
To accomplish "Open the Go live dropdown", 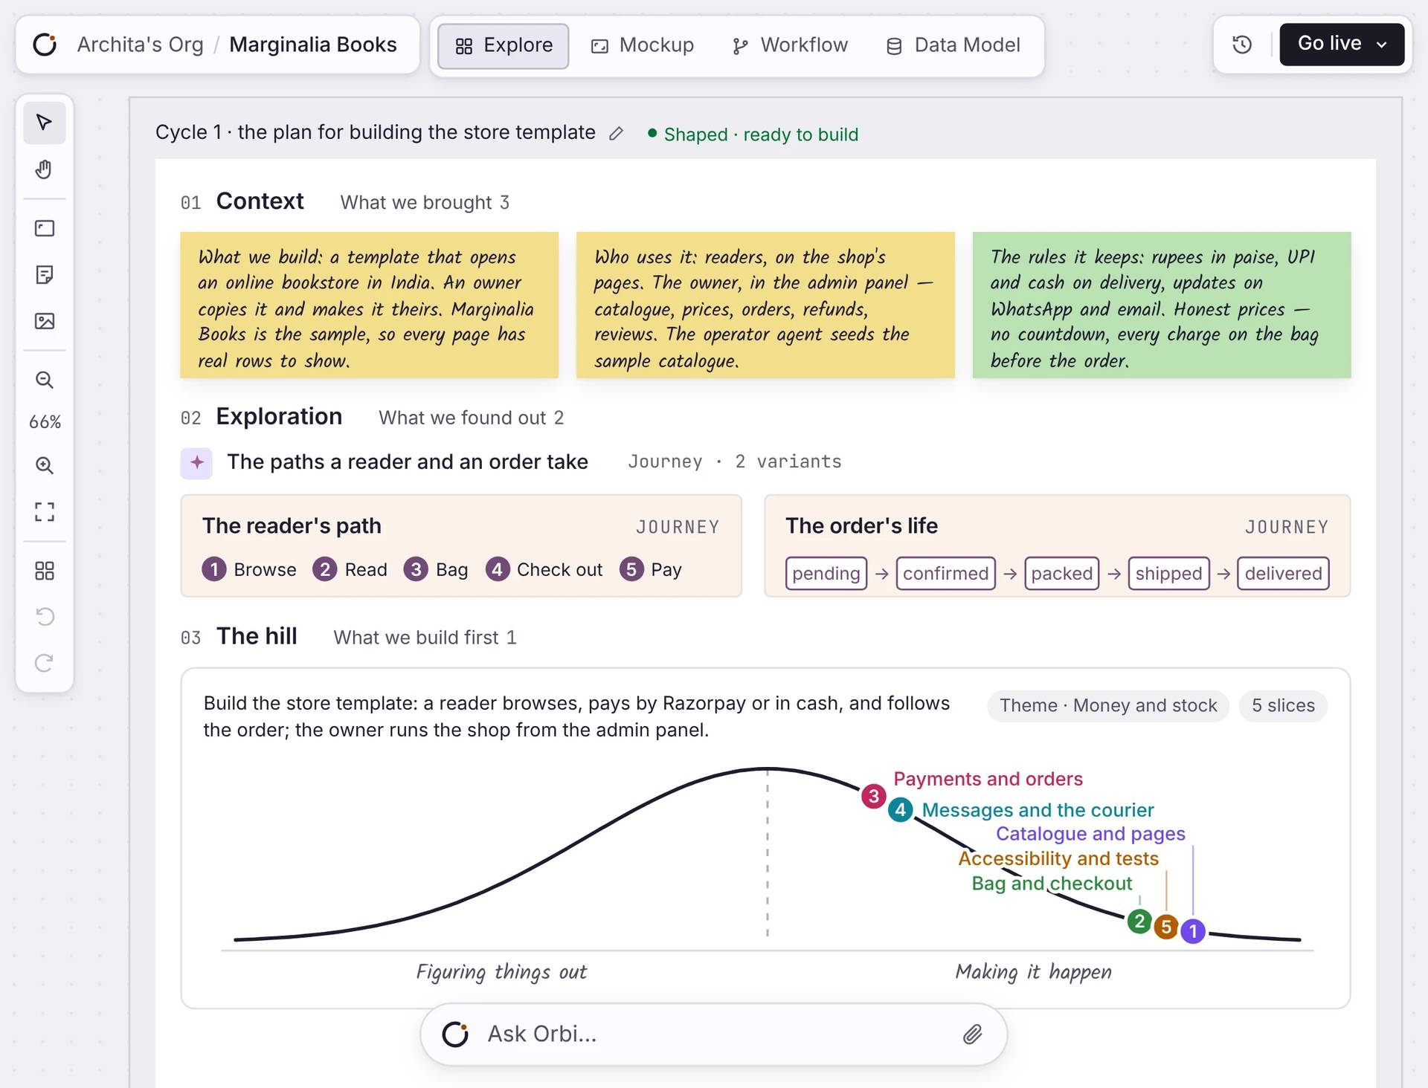I will tap(1342, 45).
